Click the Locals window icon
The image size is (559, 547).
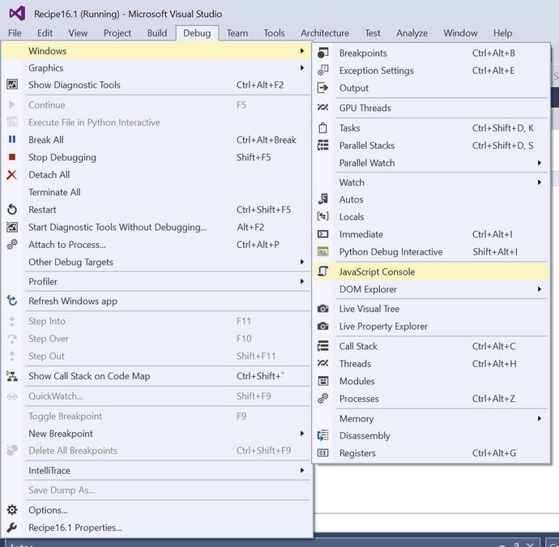click(x=323, y=216)
